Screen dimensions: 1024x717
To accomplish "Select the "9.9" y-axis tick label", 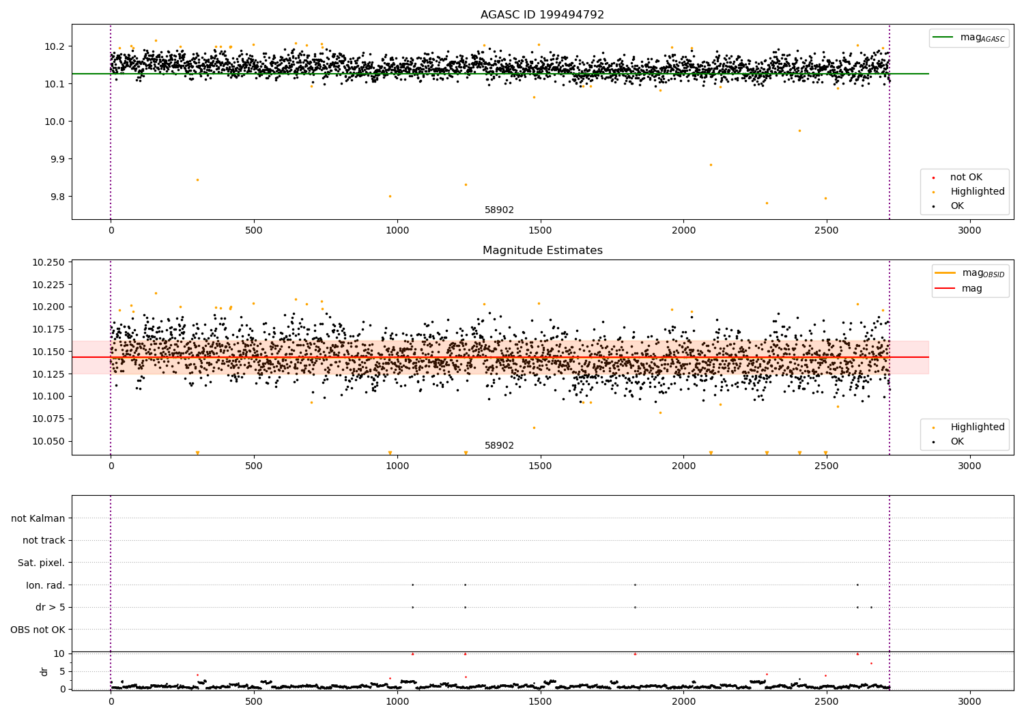I will [57, 159].
